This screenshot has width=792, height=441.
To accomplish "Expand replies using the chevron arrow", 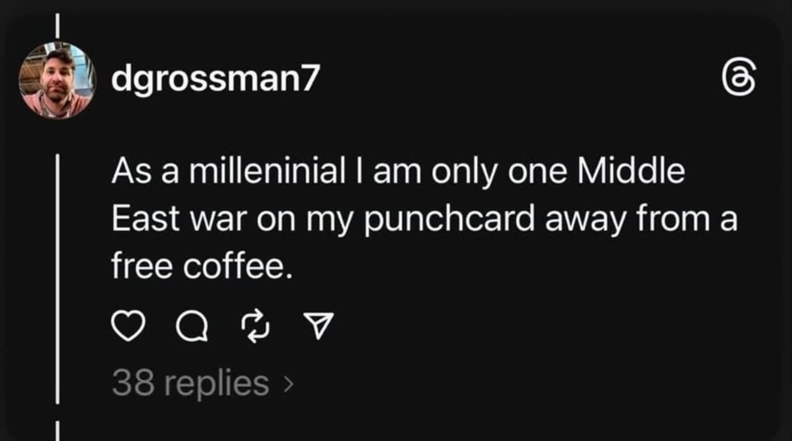I will pyautogui.click(x=289, y=383).
